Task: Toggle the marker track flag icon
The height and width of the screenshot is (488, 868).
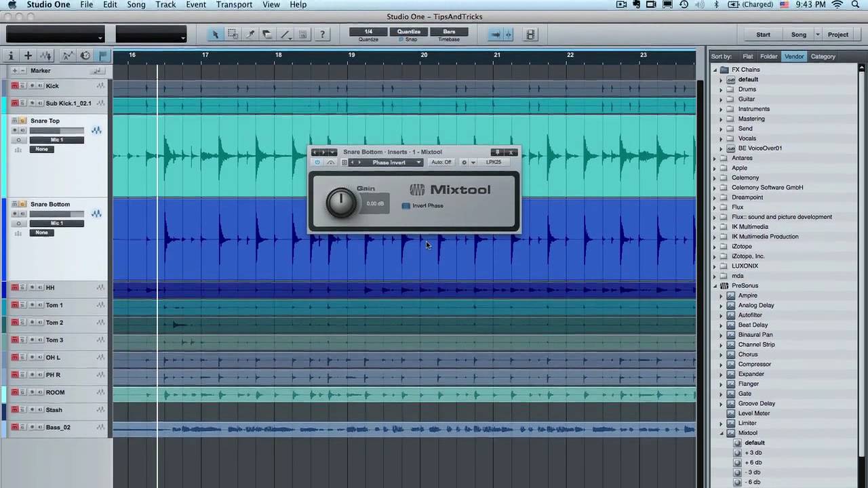Action: tap(102, 56)
